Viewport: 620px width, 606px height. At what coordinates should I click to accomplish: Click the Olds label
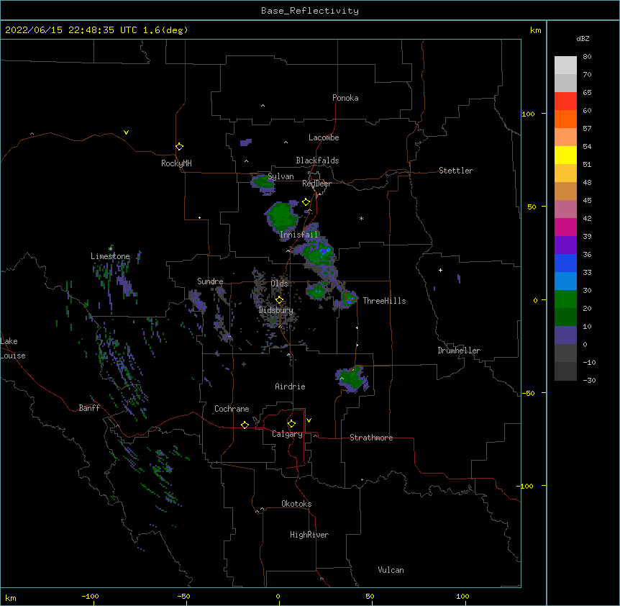tap(280, 284)
